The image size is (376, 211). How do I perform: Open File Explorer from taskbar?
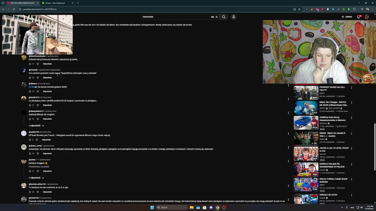click(x=192, y=207)
